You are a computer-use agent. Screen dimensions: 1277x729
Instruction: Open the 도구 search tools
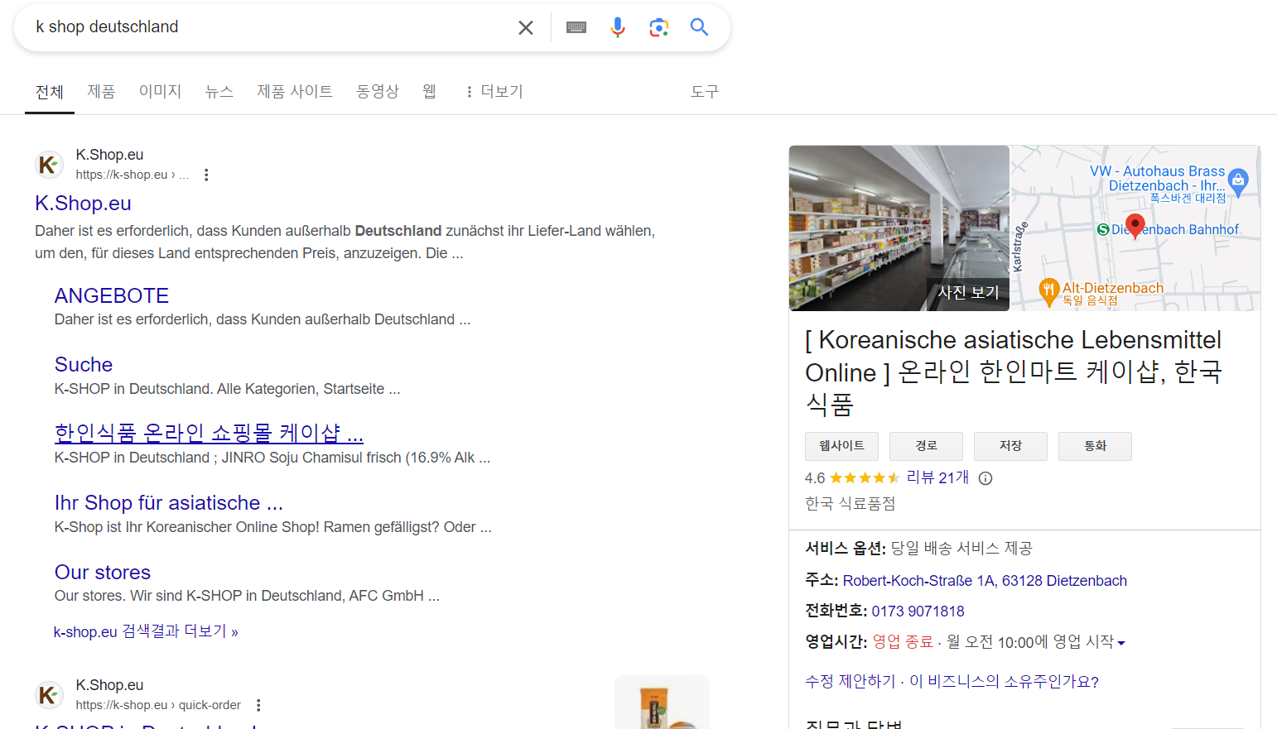coord(705,92)
